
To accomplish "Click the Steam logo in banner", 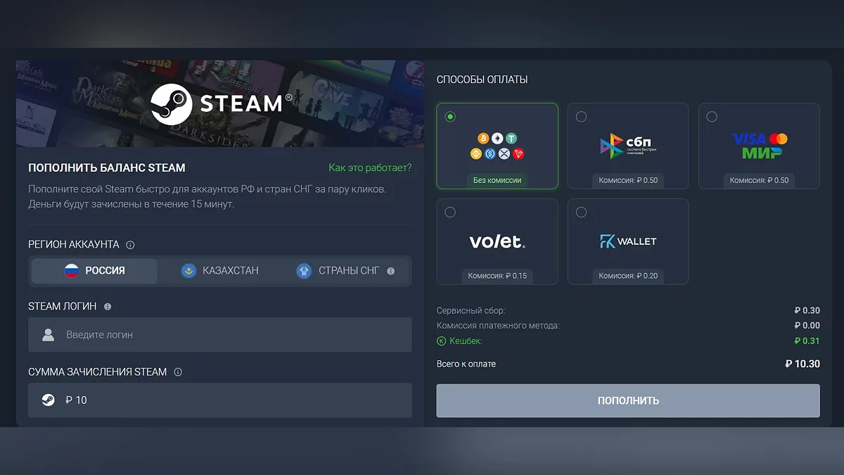I will click(221, 103).
